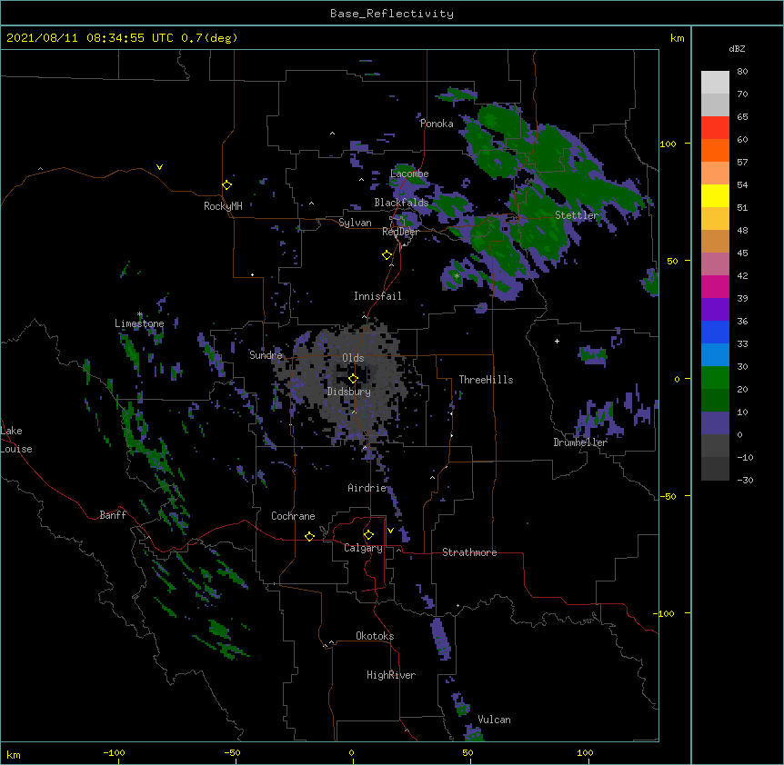Click the HighRiver label
The width and height of the screenshot is (784, 765).
391,675
